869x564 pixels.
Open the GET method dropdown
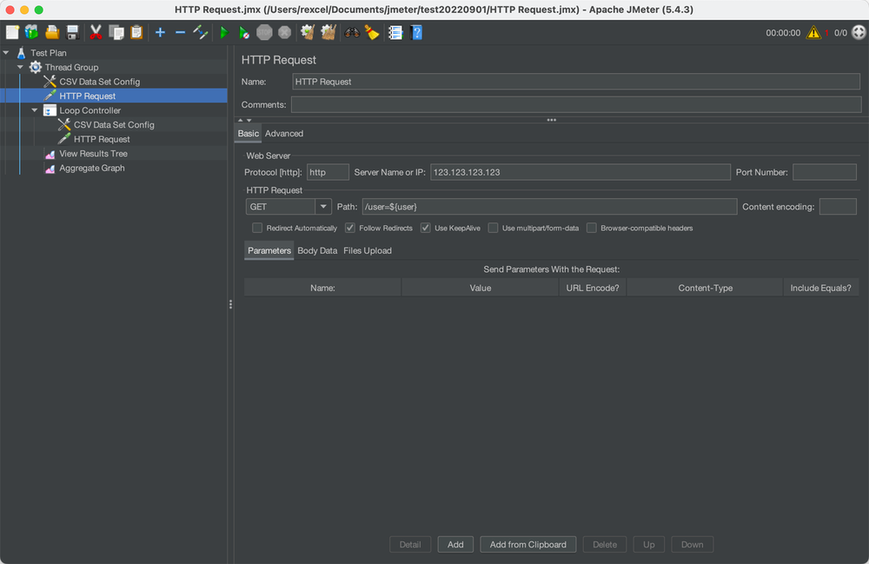coord(323,207)
